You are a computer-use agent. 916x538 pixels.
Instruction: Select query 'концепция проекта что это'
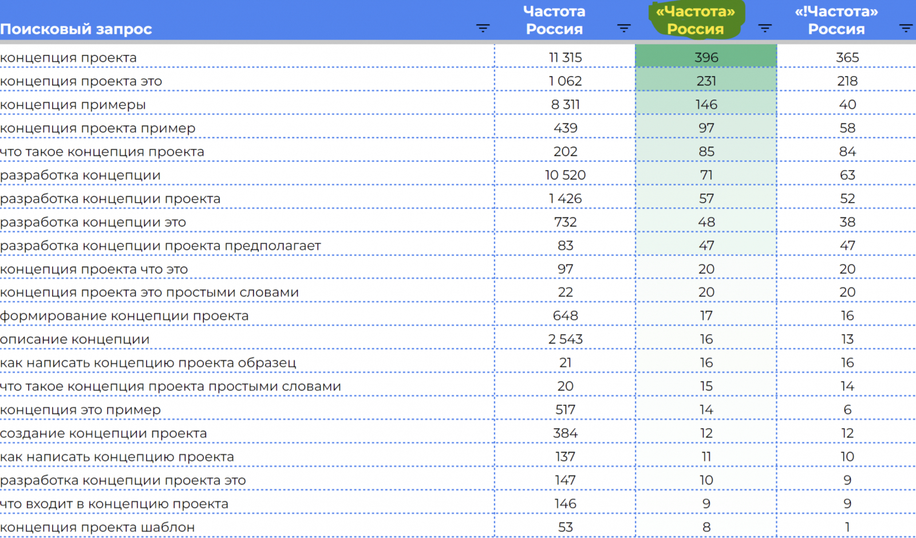pyautogui.click(x=94, y=269)
